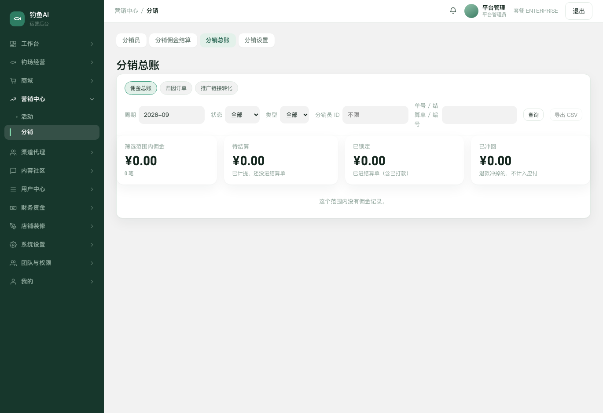
Task: Open 营销中心 breadcrumb link
Action: [126, 11]
